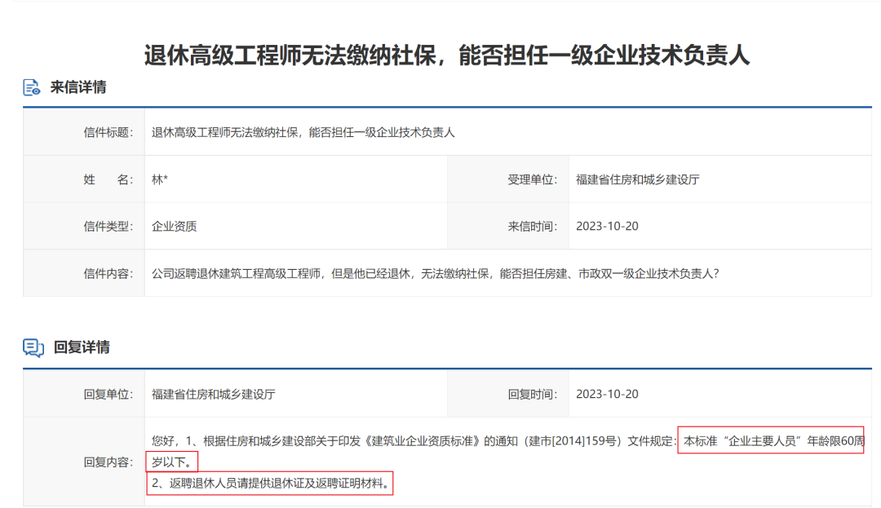
Task: Click the 信件标题 field label
Action: click(108, 132)
